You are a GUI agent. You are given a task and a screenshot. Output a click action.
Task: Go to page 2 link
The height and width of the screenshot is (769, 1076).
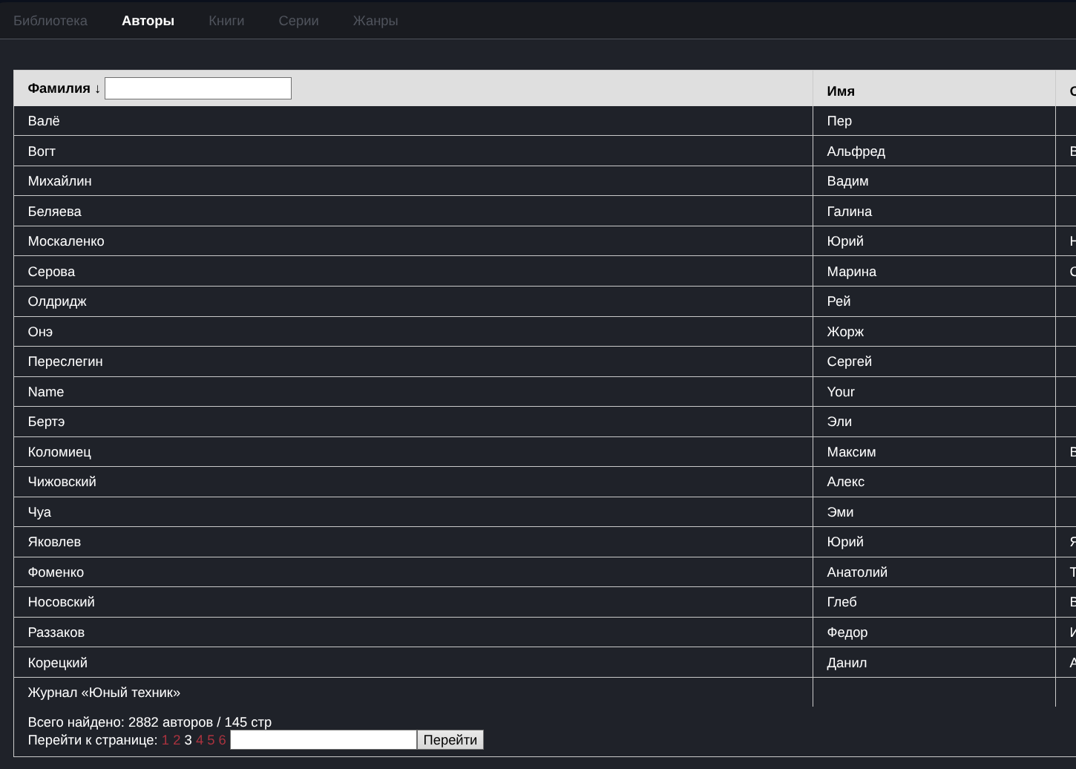tap(177, 740)
